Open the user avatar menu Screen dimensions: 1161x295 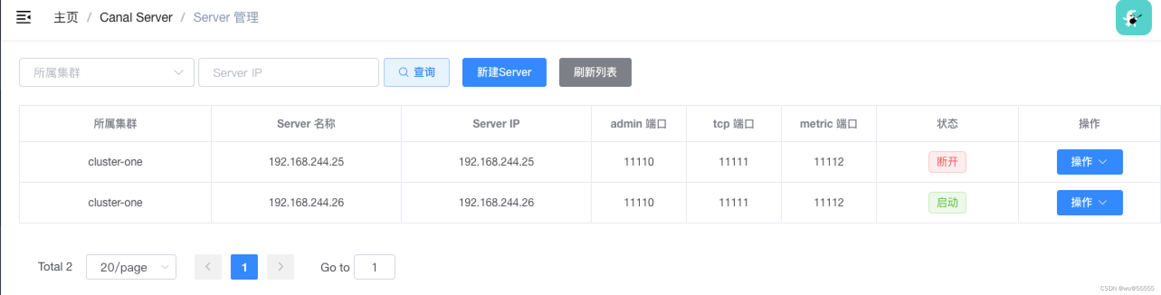[x=1133, y=18]
